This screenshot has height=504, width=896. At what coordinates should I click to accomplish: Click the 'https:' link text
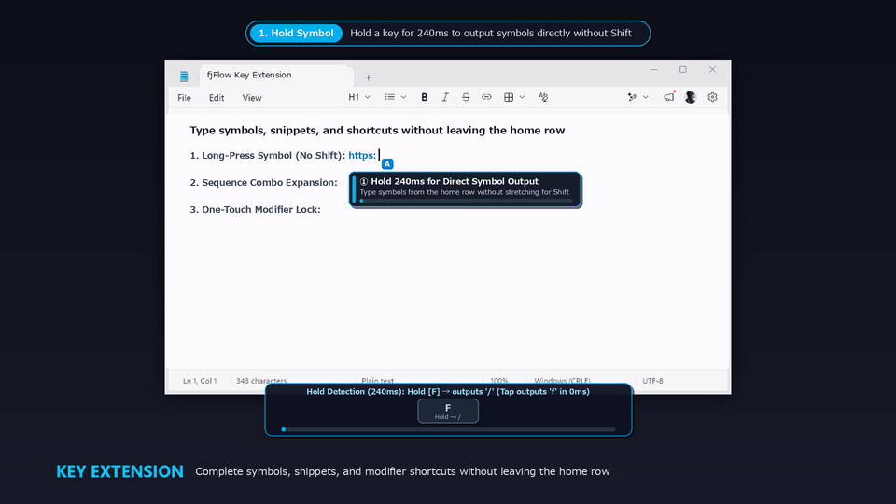pos(362,156)
